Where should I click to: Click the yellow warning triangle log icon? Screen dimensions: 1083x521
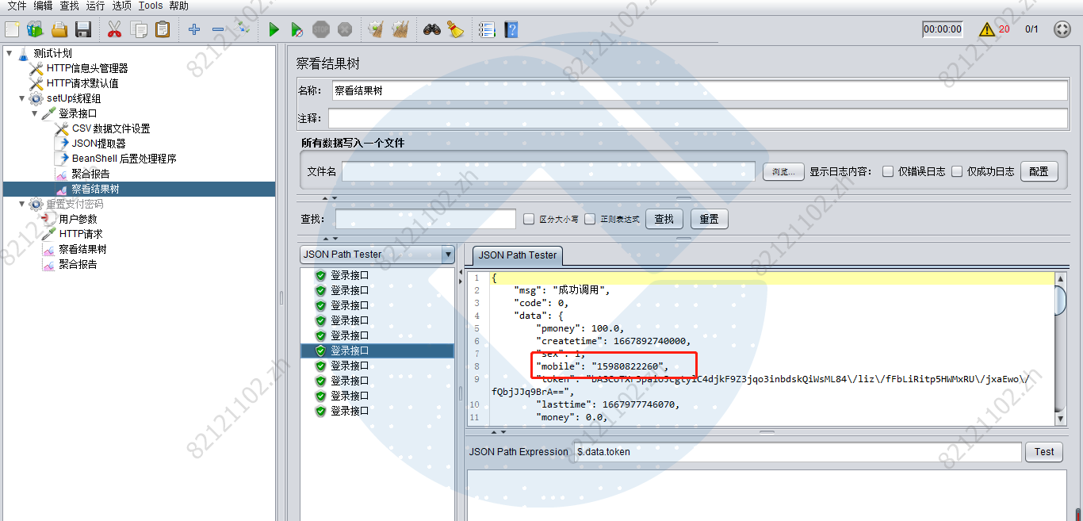[986, 29]
